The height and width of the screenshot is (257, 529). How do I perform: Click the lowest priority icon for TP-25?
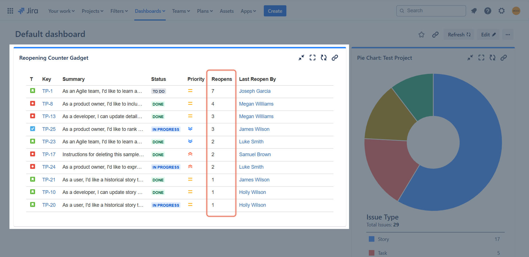click(190, 129)
